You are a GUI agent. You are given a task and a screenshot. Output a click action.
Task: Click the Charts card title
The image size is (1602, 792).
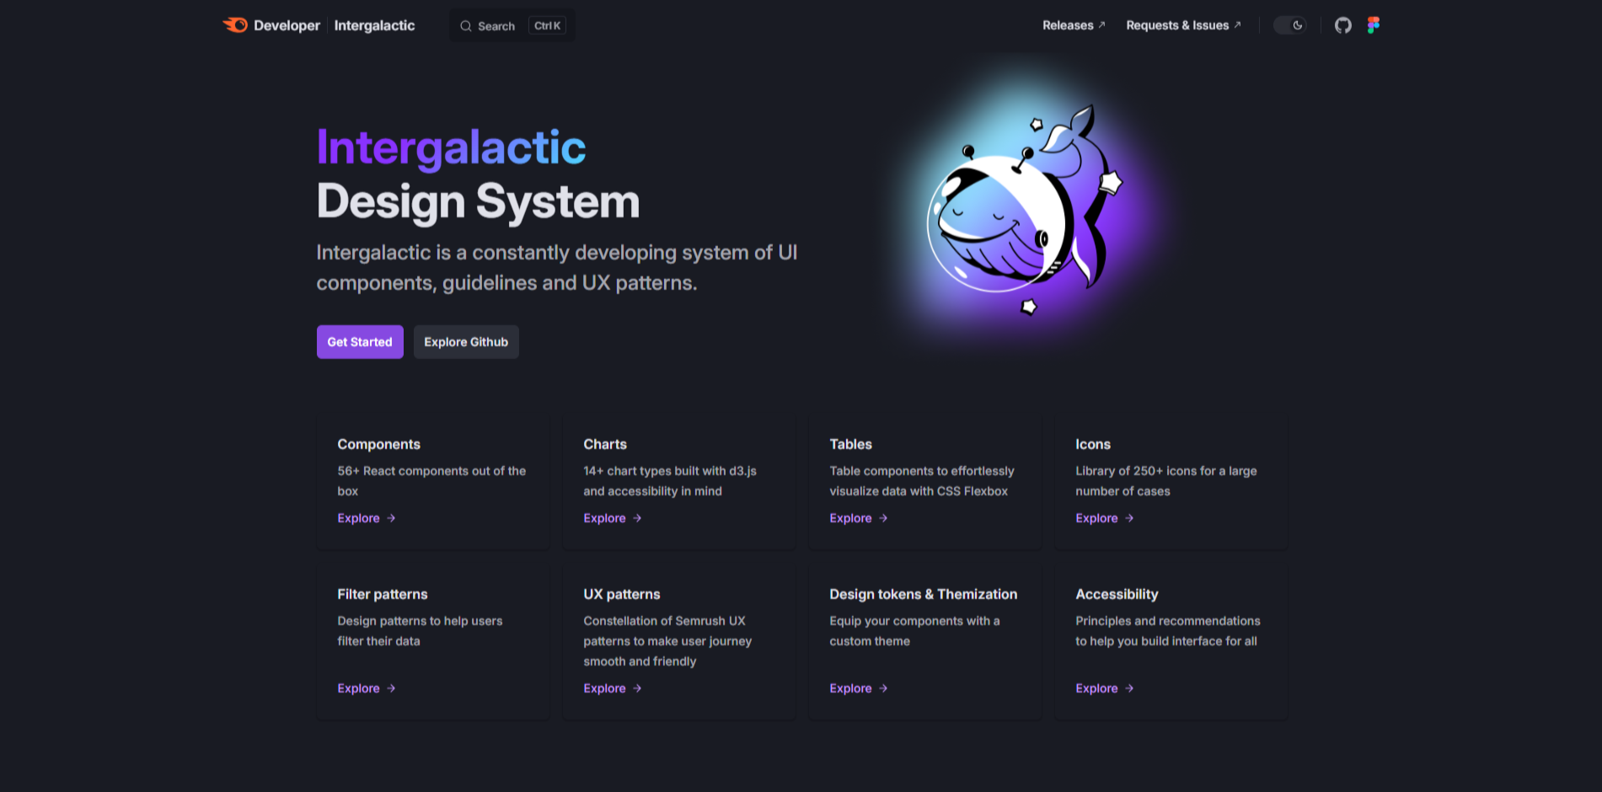point(605,444)
